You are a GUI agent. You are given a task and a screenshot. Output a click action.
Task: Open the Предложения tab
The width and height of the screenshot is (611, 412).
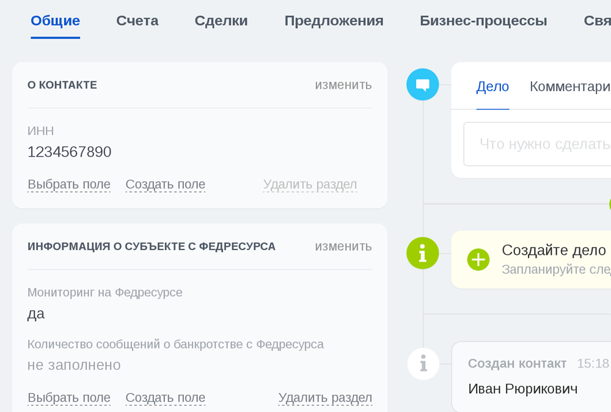click(x=334, y=20)
